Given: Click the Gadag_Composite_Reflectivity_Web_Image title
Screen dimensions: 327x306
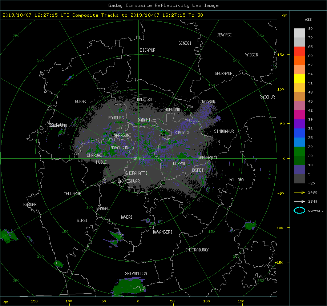Looking at the screenshot, I should pyautogui.click(x=163, y=5).
